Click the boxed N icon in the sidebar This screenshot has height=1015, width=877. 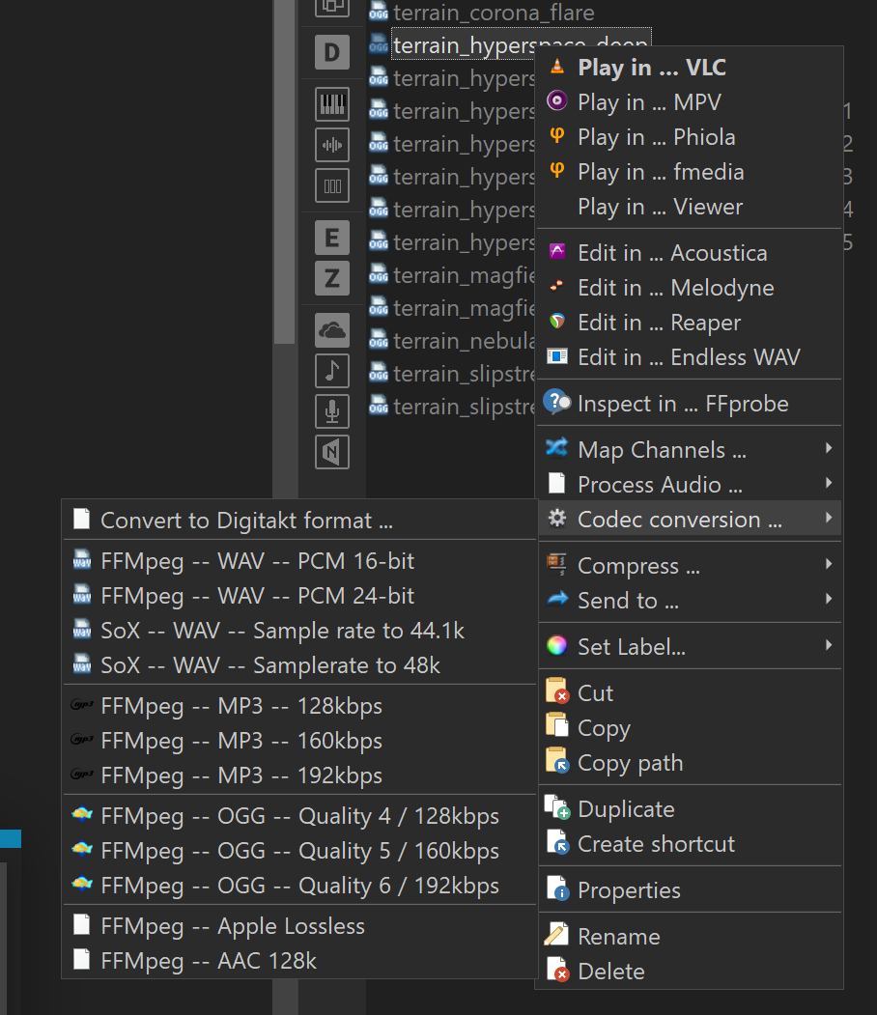[332, 452]
